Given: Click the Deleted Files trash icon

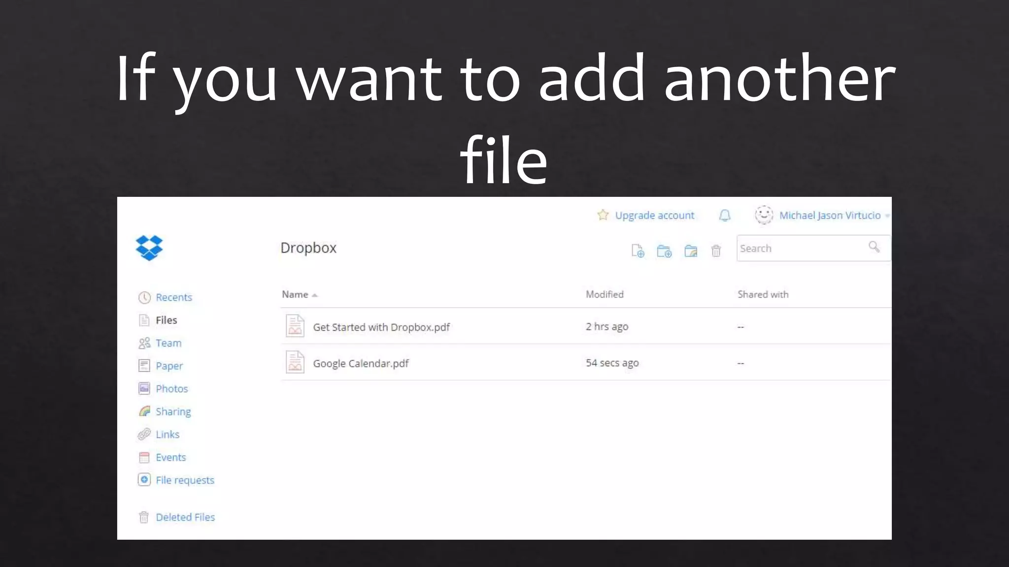Looking at the screenshot, I should point(143,517).
